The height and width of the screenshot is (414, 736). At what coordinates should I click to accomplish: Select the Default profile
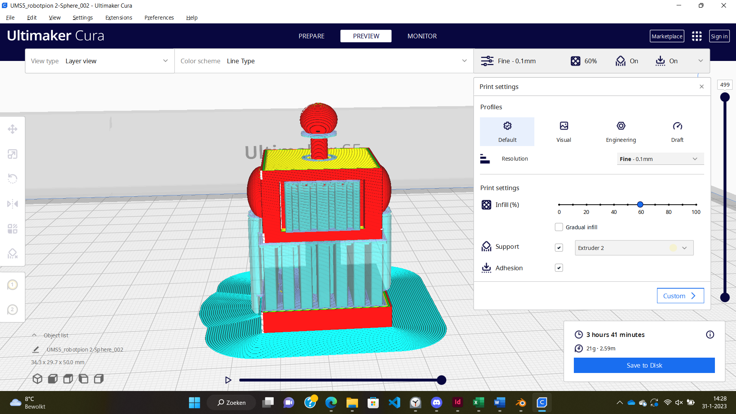click(x=507, y=131)
